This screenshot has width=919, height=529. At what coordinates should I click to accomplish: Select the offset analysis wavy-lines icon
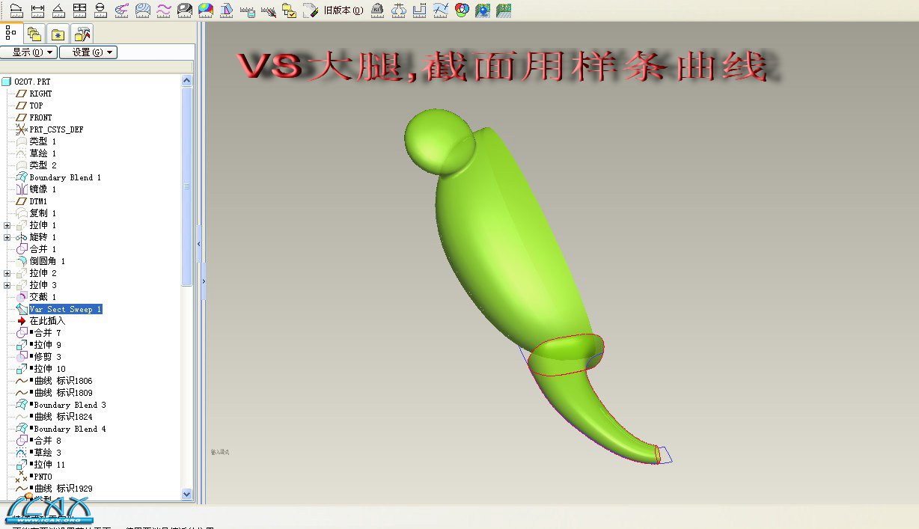163,10
